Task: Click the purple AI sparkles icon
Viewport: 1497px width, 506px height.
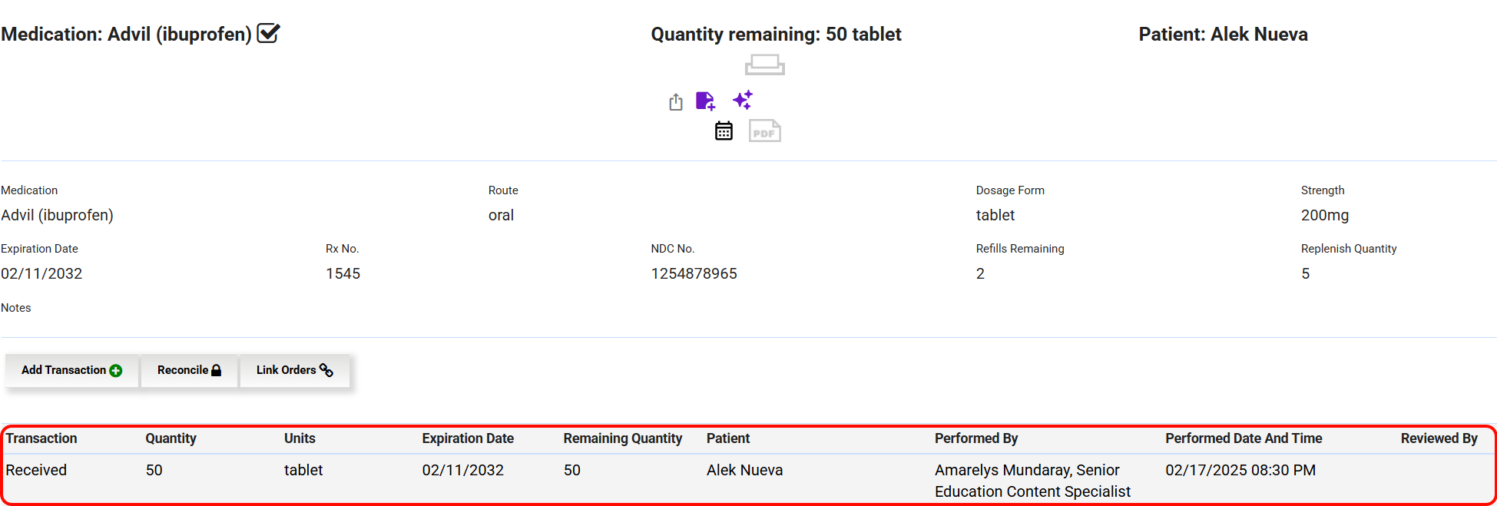Action: (x=742, y=100)
